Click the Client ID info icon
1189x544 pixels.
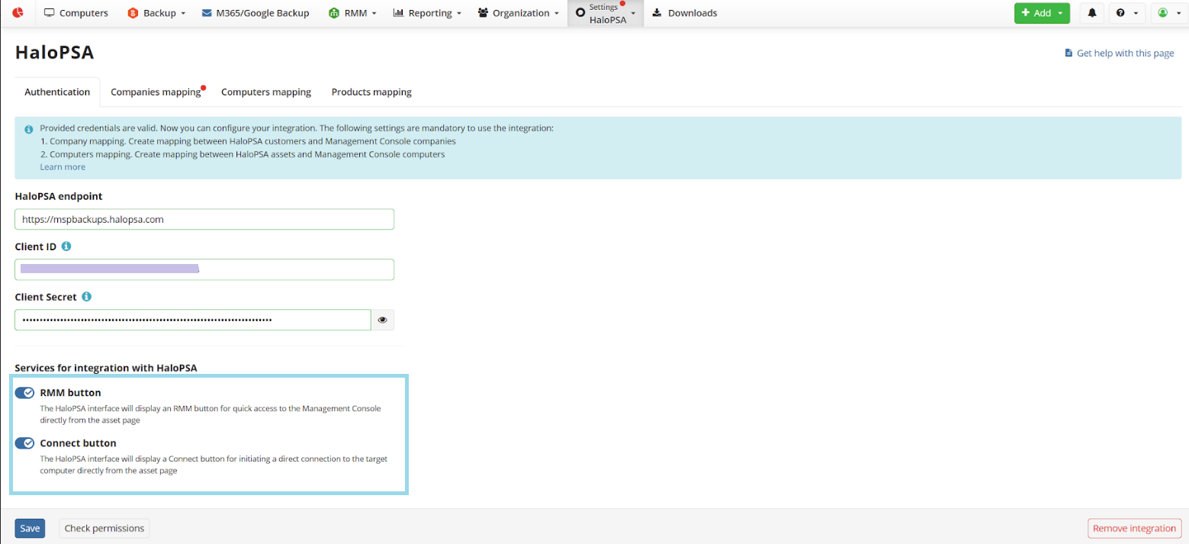click(x=66, y=246)
